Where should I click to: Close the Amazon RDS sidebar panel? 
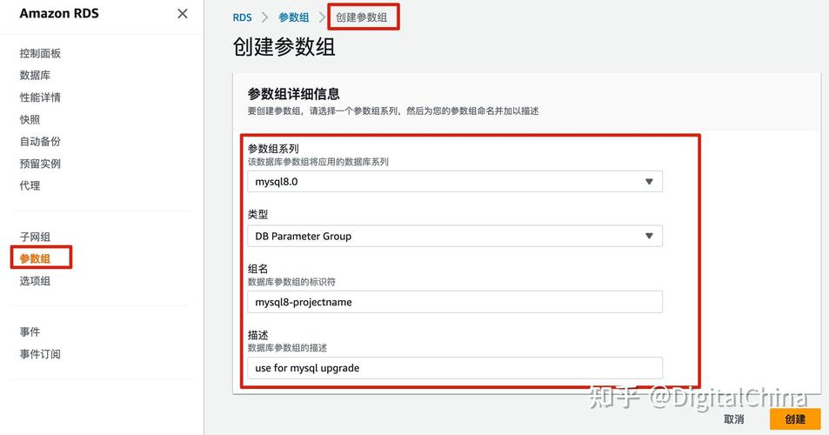click(x=183, y=14)
